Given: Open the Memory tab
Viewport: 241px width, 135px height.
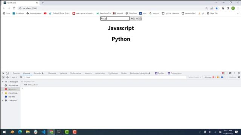Looking at the screenshot, I should coord(88,73).
